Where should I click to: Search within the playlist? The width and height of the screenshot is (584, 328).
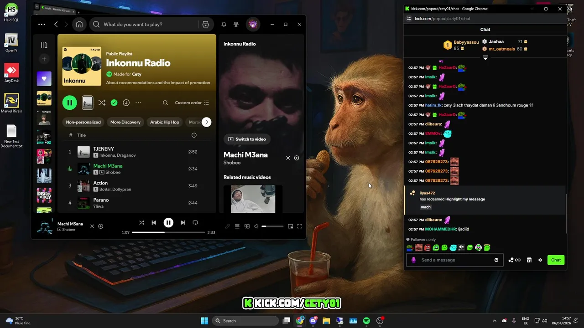pyautogui.click(x=165, y=102)
